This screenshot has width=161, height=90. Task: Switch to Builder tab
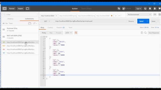click(75, 8)
